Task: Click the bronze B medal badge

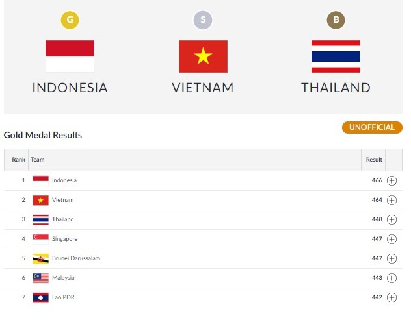Action: (336, 20)
